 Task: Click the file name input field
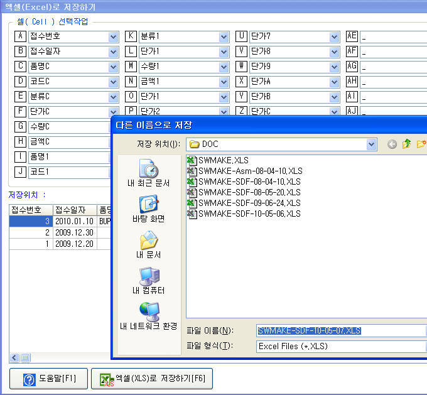click(341, 331)
